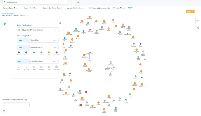
Task: Click the bookmark icon beside search
Action: click(72, 2)
